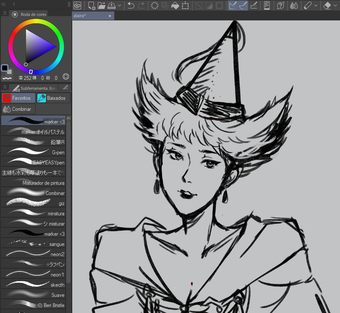Toggle Snap to Special Ruler
The width and height of the screenshot is (340, 313).
tap(243, 6)
